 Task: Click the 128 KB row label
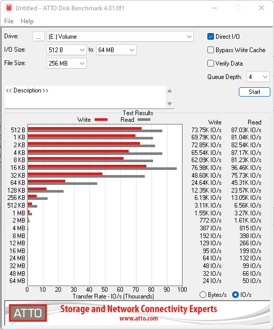(x=16, y=191)
